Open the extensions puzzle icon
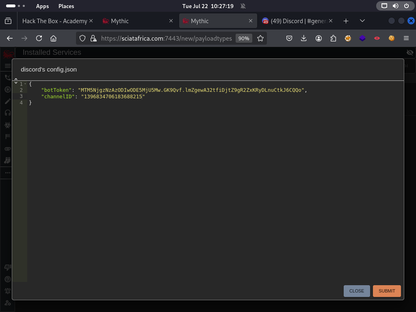The width and height of the screenshot is (416, 312). [x=333, y=38]
